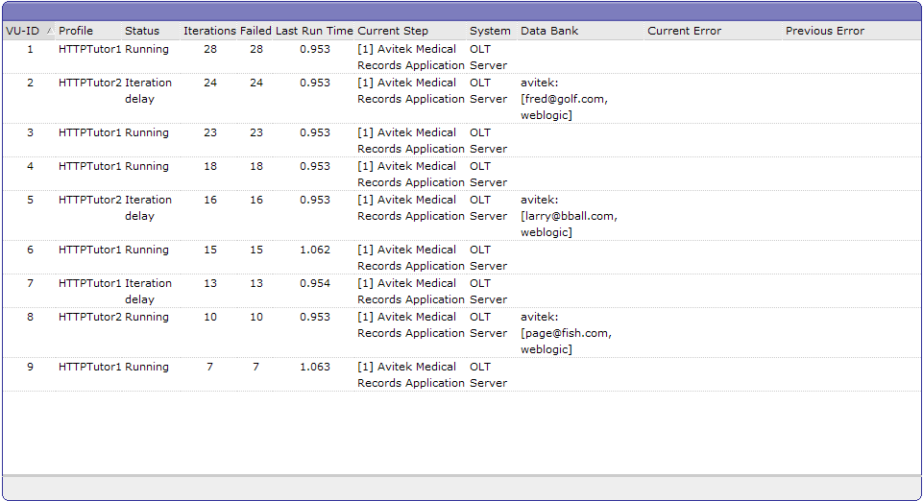923x501 pixels.
Task: Click failed count 10 for VU 8
Action: click(256, 317)
